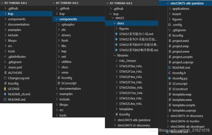Open the STM32F1xx_HAL folder

pyautogui.click(x=131, y=72)
